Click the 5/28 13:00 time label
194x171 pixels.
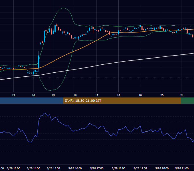tap(13, 168)
